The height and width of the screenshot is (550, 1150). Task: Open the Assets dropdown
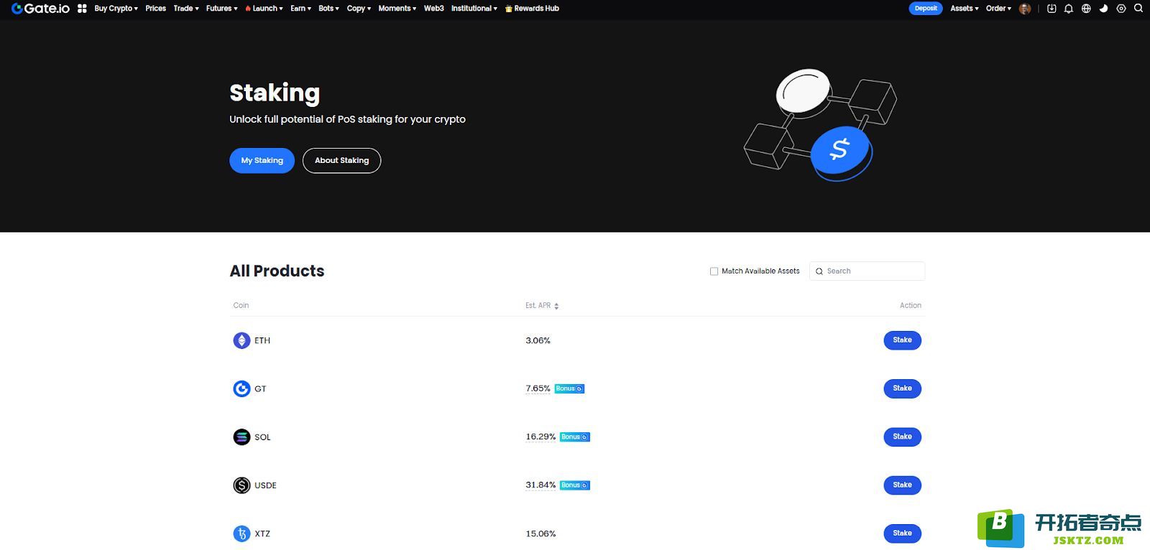[x=965, y=9]
